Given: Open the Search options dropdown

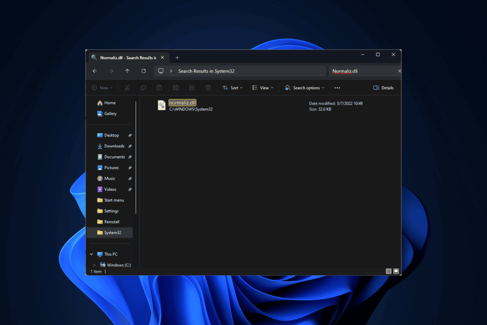Looking at the screenshot, I should click(x=305, y=88).
